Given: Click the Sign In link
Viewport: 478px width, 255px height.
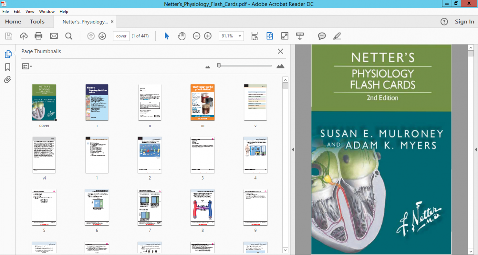Looking at the screenshot, I should [464, 21].
